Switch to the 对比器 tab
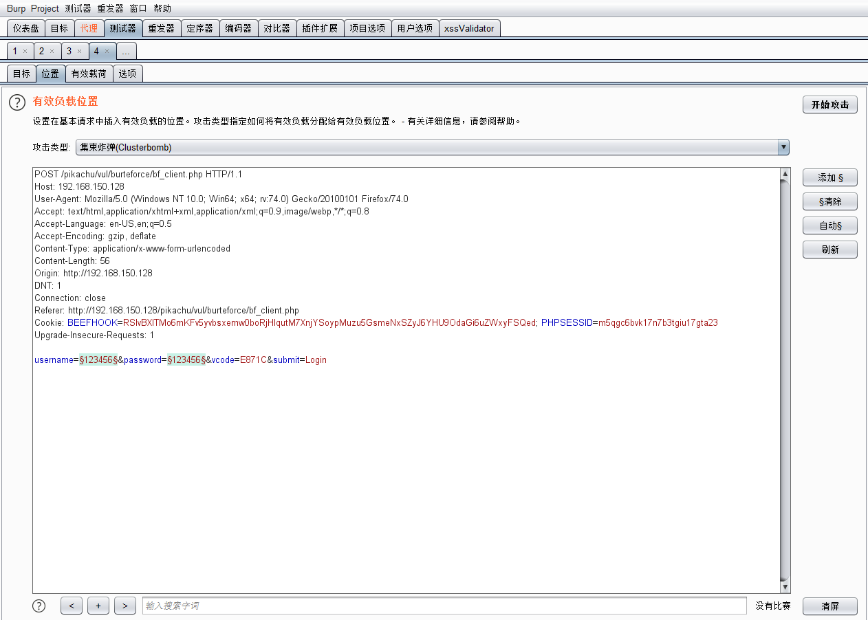The height and width of the screenshot is (620, 868). pyautogui.click(x=277, y=28)
